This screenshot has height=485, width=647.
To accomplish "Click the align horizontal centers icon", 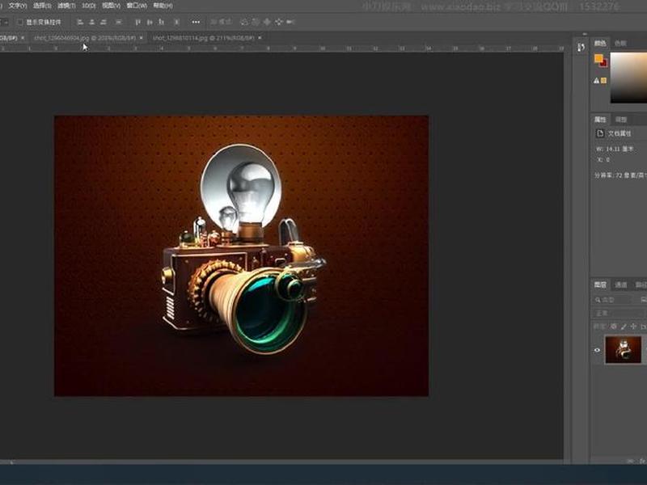I will (92, 22).
